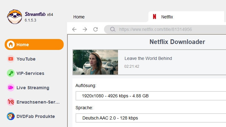Click the YouTube play icon

coord(11,59)
